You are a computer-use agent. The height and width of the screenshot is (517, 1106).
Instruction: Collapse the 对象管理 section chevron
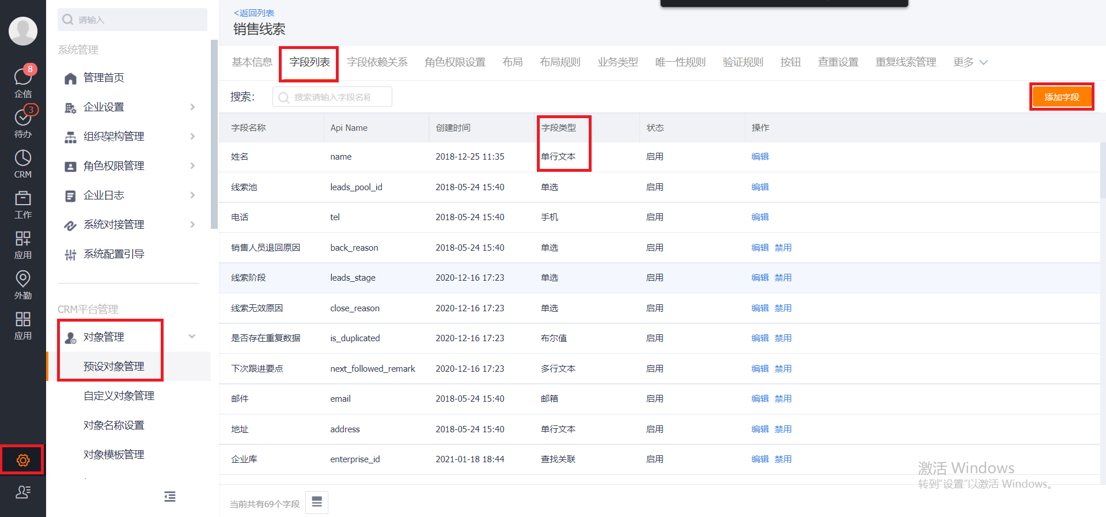click(192, 337)
